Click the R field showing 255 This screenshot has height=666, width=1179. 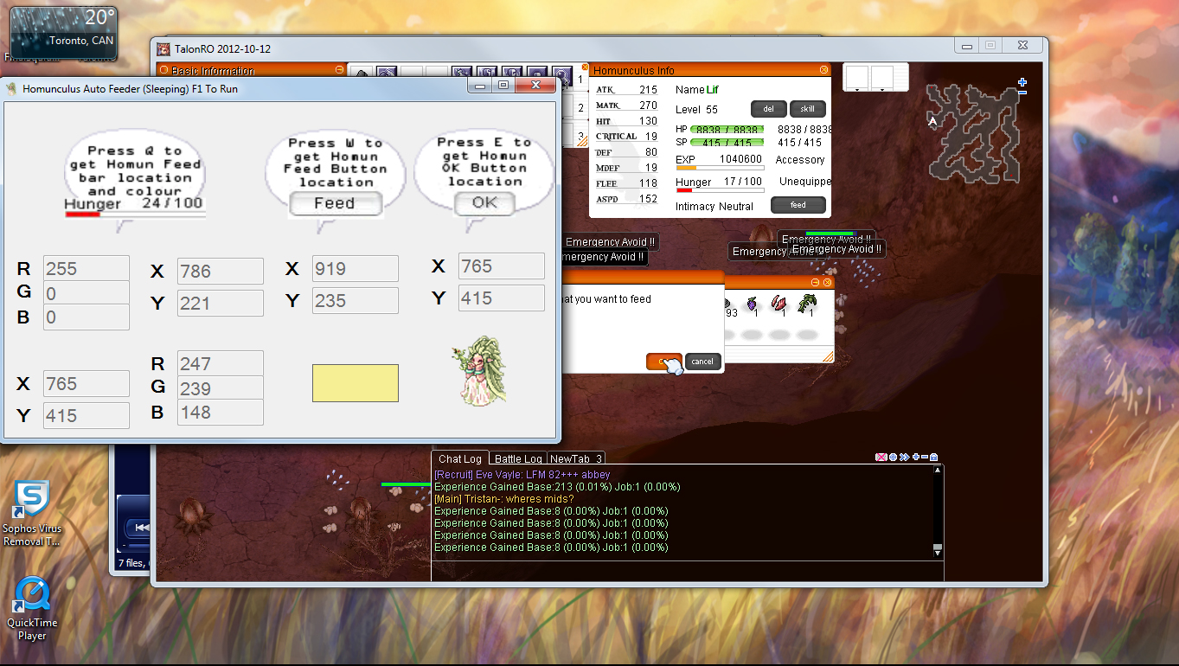87,268
